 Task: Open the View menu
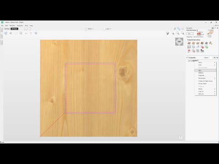(26, 26)
